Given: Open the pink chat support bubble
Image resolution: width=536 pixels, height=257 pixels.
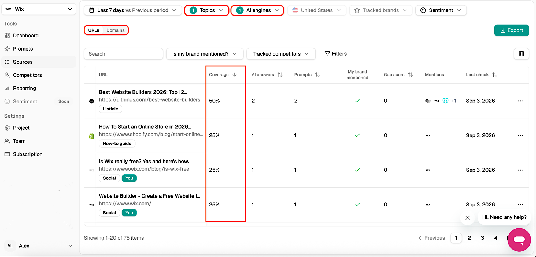Looking at the screenshot, I should click(519, 240).
